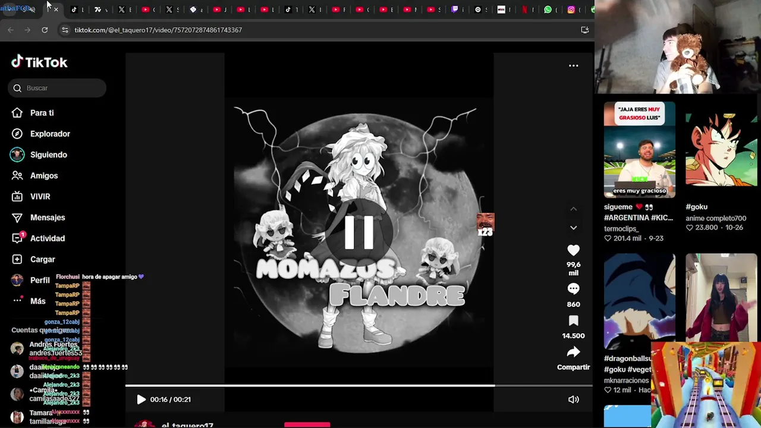Click the anime completo700 username
Image resolution: width=761 pixels, height=428 pixels.
(716, 218)
